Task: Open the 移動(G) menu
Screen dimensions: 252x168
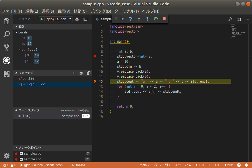Action: [x=80, y=11]
